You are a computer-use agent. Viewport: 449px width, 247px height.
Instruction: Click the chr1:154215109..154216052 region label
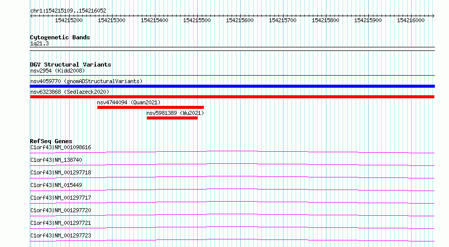tap(68, 11)
